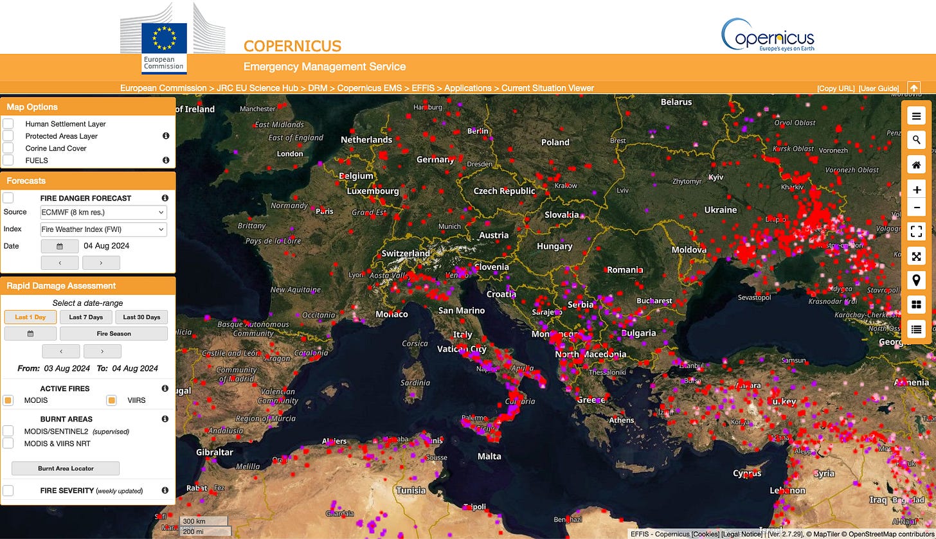936x539 pixels.
Task: Uncheck MODIS active fires
Action: point(8,400)
